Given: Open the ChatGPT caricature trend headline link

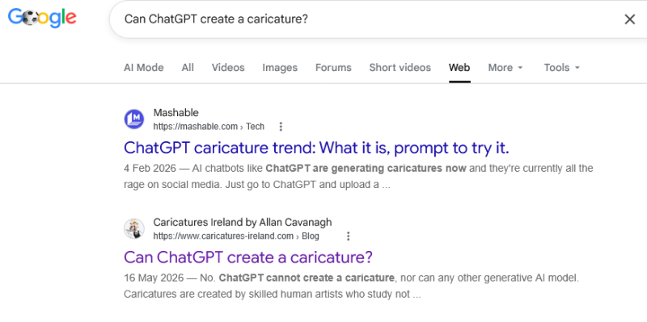Looking at the screenshot, I should [x=316, y=148].
